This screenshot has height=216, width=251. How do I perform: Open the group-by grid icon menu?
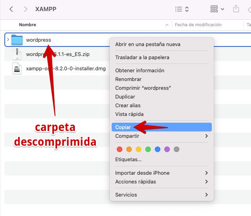click(x=217, y=9)
